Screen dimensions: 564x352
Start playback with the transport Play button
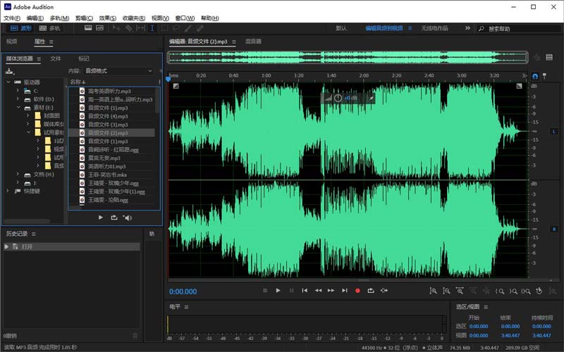click(x=278, y=290)
